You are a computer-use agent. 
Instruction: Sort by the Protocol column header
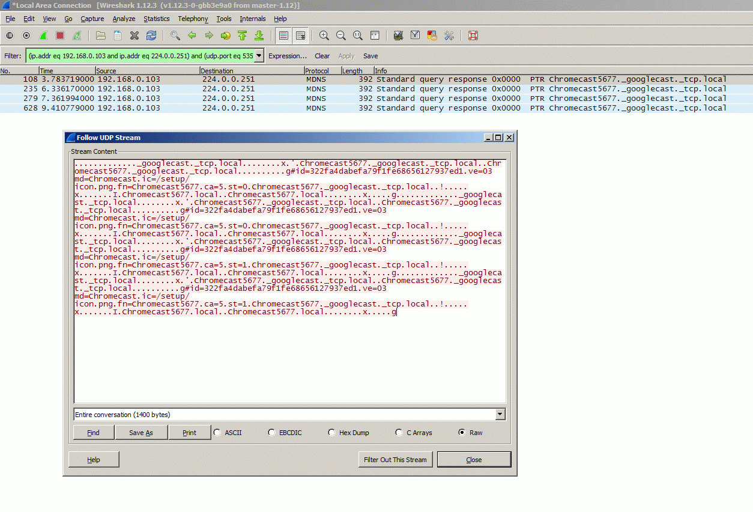(x=322, y=71)
